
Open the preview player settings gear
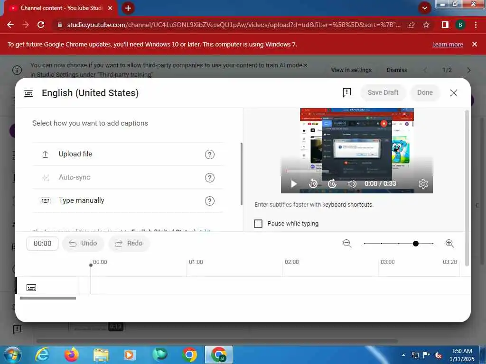click(423, 183)
